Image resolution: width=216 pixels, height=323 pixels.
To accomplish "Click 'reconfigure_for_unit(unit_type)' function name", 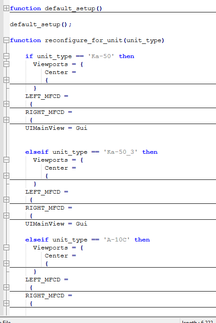I will click(x=105, y=40).
